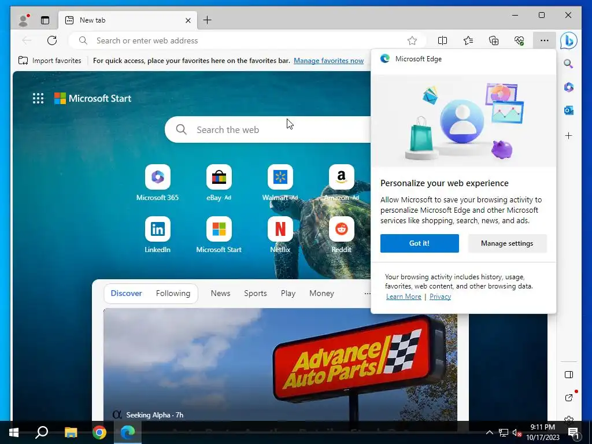Viewport: 592px width, 444px height.
Task: Click the Search the web box
Action: tap(268, 129)
